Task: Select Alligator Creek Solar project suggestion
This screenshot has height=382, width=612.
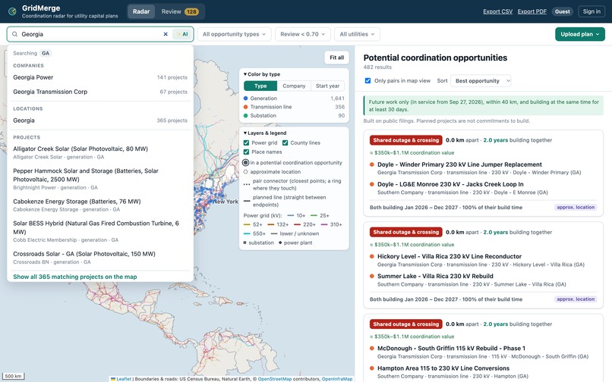Action: tap(100, 152)
